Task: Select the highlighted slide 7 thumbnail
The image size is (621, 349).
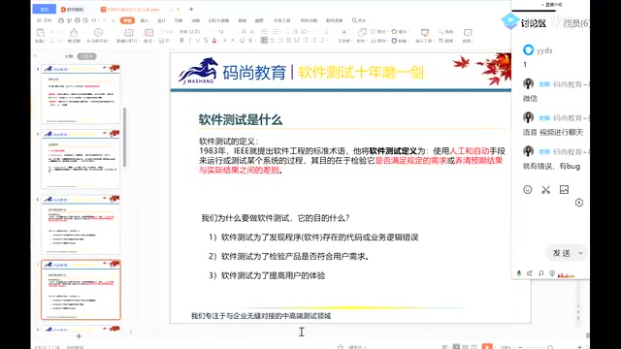Action: pos(81,290)
